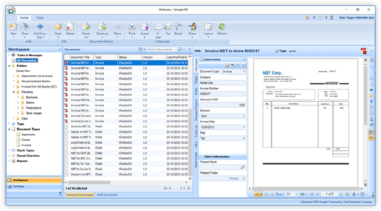Select the oval annotation tool
This screenshot has height=211, width=381.
371,78
